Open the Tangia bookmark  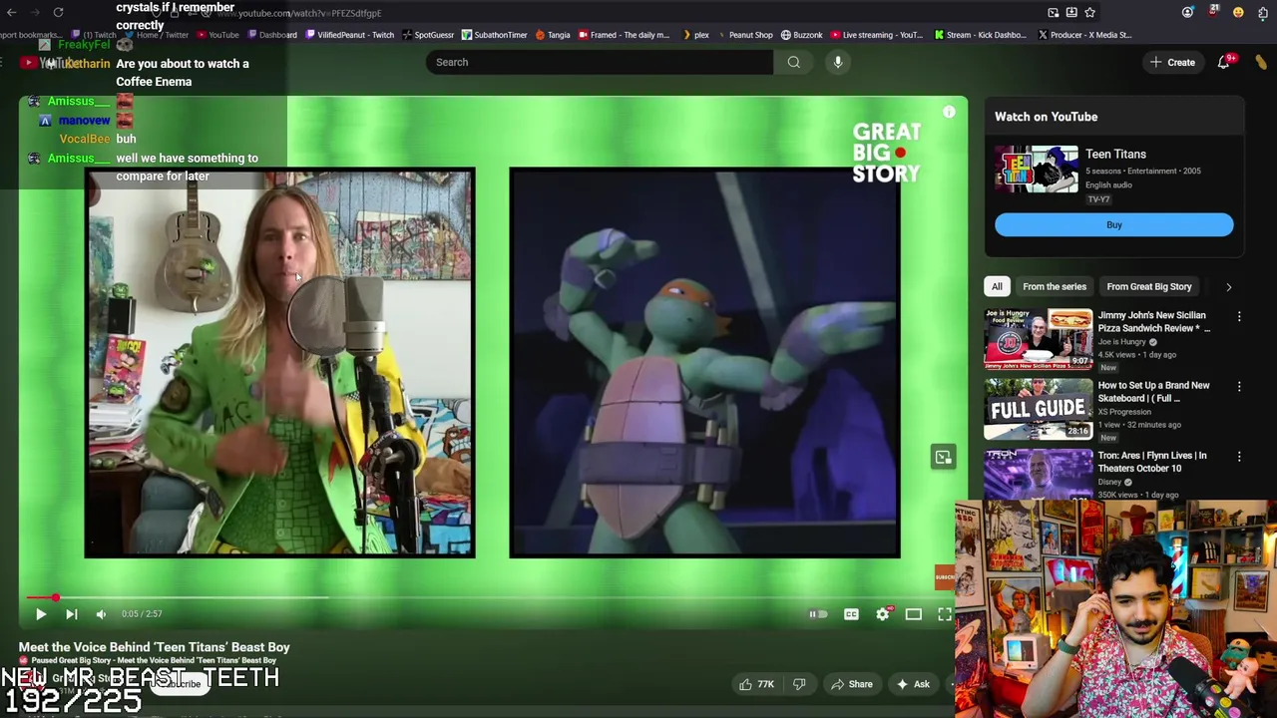(x=553, y=35)
